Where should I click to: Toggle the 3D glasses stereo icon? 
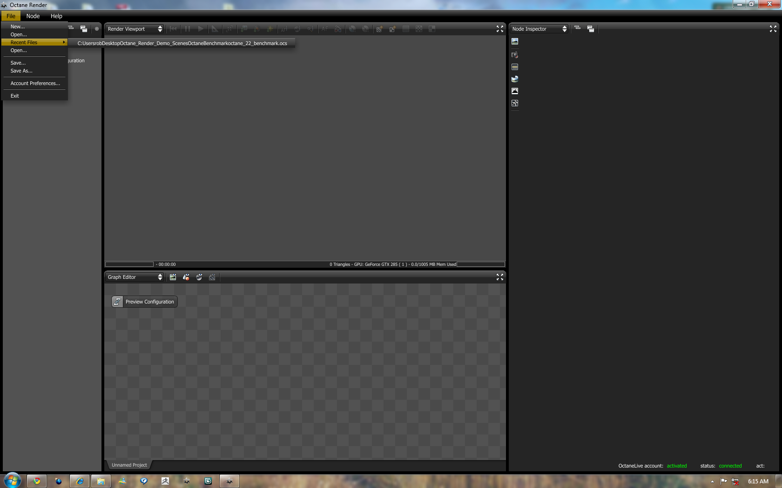tap(338, 29)
